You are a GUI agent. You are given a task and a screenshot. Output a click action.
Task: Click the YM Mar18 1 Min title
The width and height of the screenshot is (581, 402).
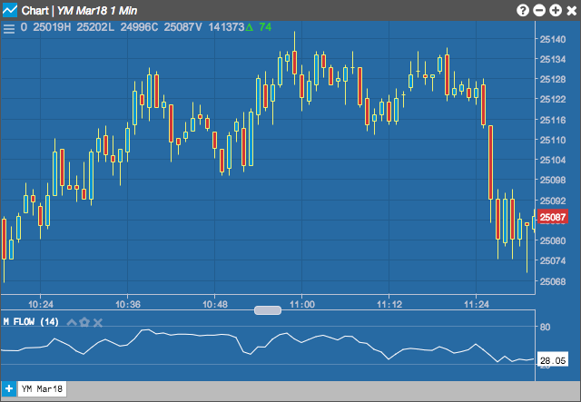pyautogui.click(x=97, y=10)
